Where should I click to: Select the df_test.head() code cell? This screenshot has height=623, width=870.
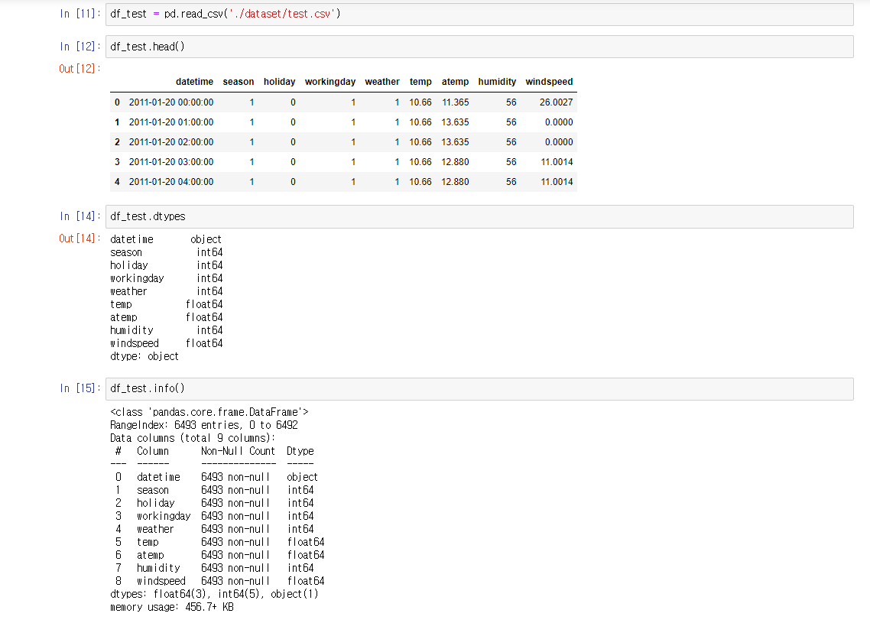[306, 46]
